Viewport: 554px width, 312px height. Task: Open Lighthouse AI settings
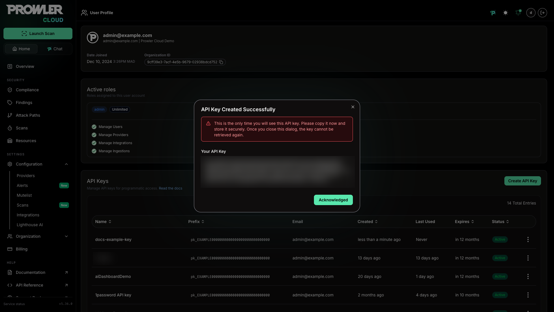tap(30, 225)
